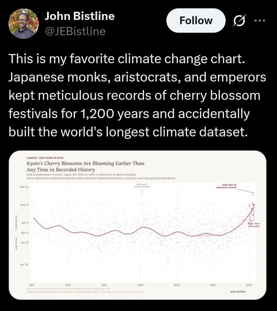This screenshot has height=311, width=277.
Task: Click the year 1400 x-axis label
Action: tap(140, 285)
